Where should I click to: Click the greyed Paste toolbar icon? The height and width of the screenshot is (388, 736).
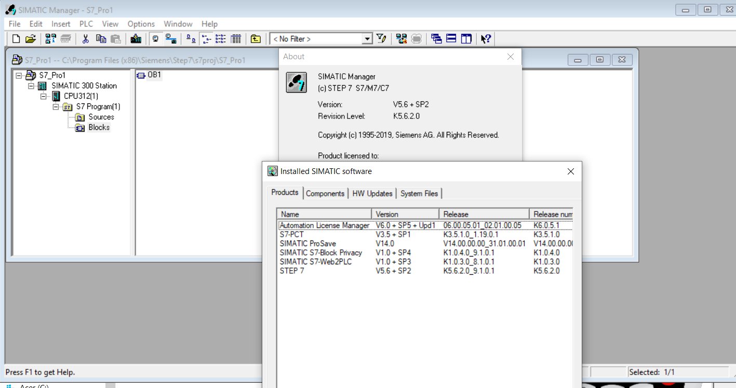click(115, 38)
